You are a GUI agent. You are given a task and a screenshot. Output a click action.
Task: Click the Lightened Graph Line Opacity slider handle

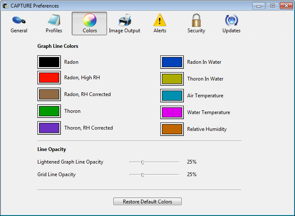tap(143, 162)
